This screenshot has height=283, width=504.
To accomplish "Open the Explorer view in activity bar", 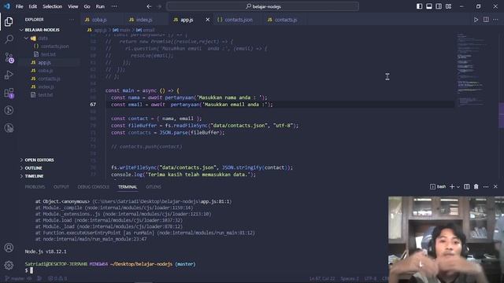I will point(9,21).
